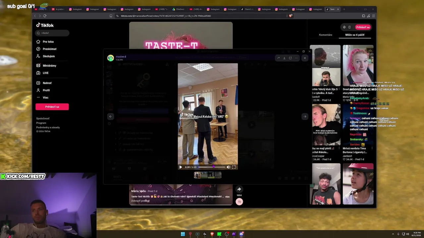Play the video in the Discord viewer
424x238 pixels.
point(181,167)
